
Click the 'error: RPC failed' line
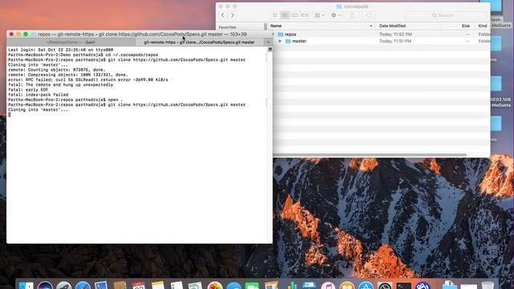click(x=88, y=79)
